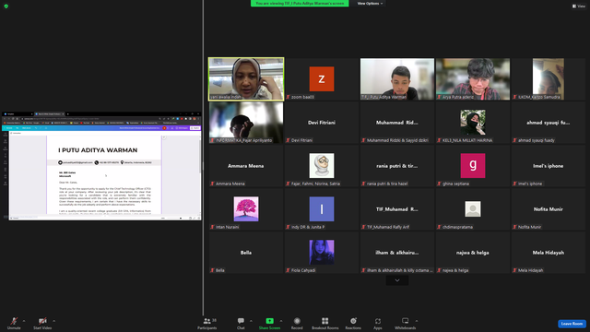590x332 pixels.
Task: Select ahmad syauqi fuady participant tile
Action: pos(549,123)
